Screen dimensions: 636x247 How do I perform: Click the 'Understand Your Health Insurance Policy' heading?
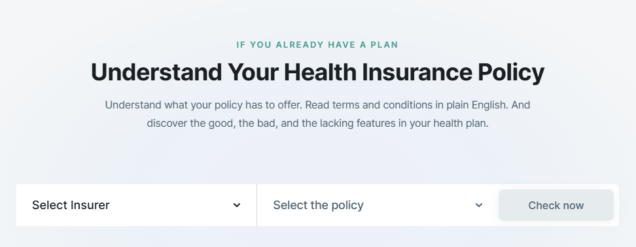317,73
